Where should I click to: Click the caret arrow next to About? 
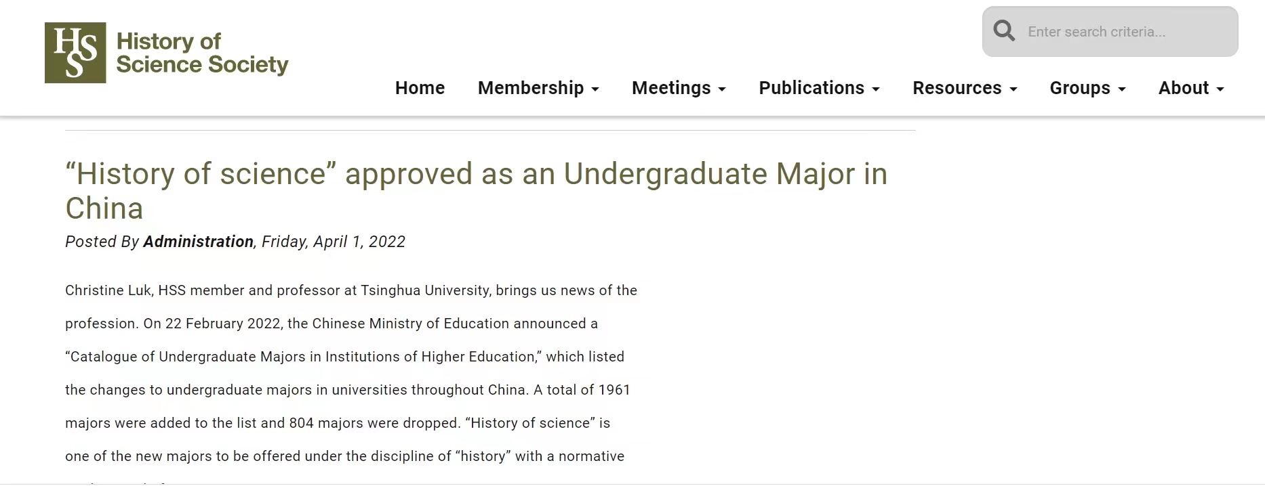[1220, 89]
